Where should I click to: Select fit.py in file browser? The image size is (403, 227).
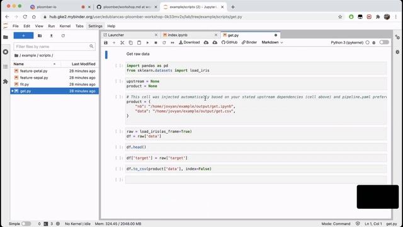pos(55,84)
